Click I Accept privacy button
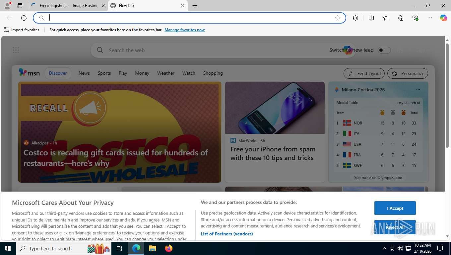Viewport: 451px width, 255px height. coord(395,208)
